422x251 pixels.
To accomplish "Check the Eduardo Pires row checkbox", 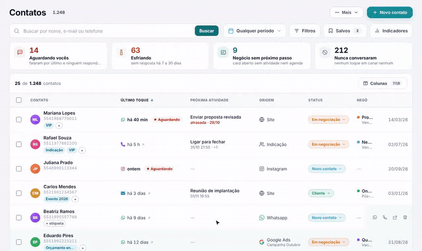I will coord(19,242).
